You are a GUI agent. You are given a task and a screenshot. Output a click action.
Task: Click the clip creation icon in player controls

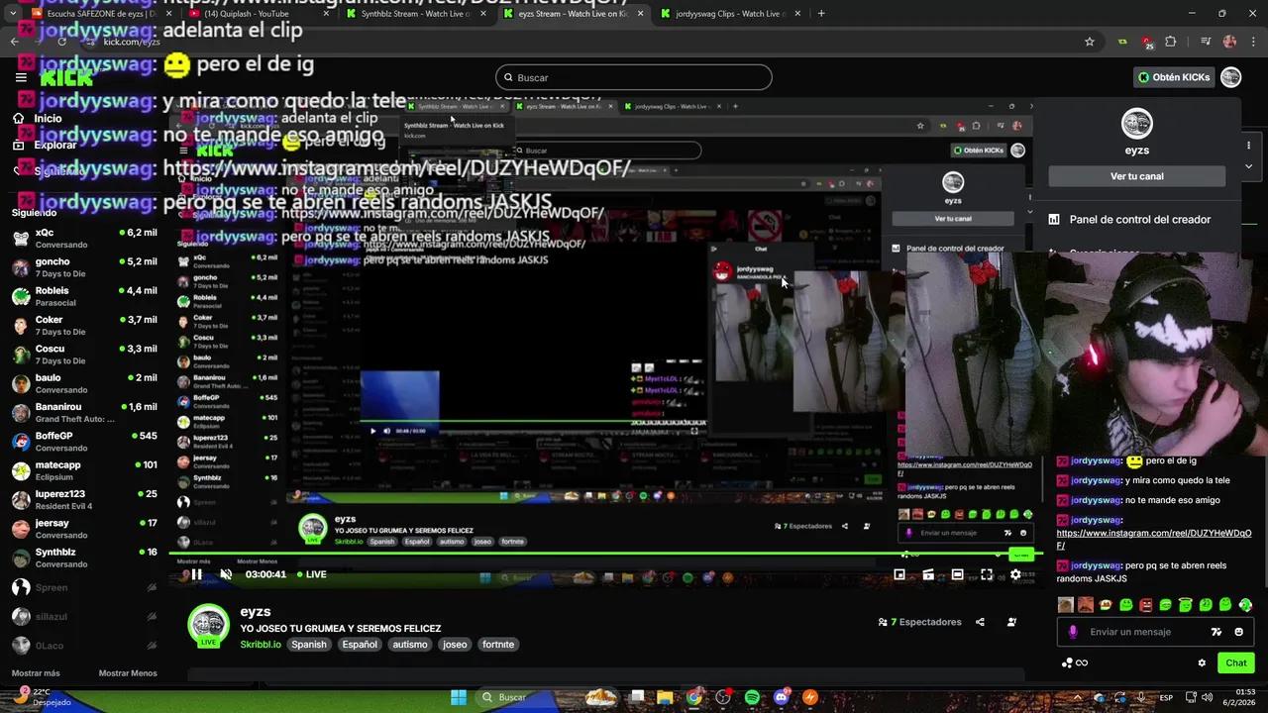(927, 574)
